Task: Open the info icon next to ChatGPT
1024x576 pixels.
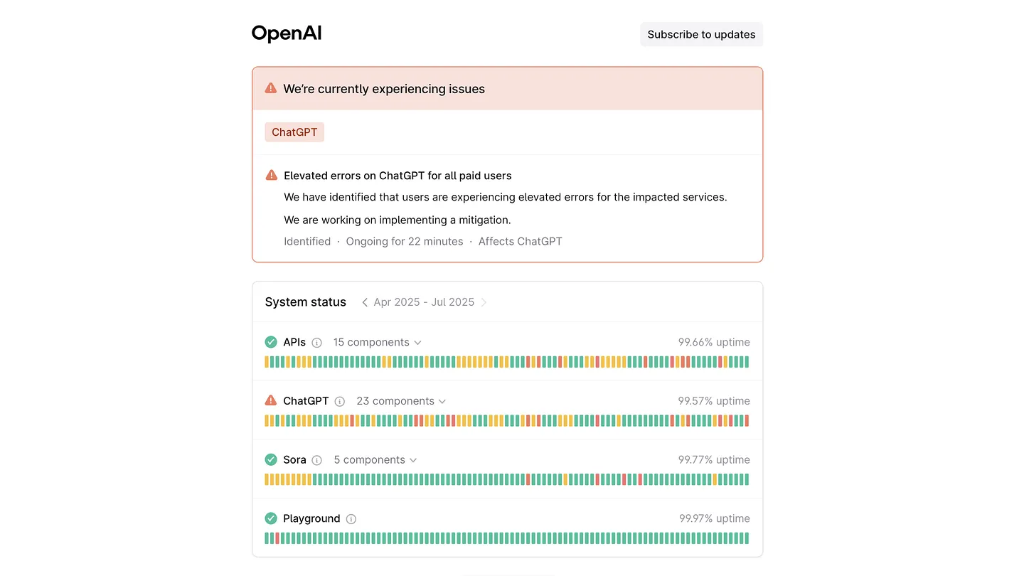Action: (340, 402)
